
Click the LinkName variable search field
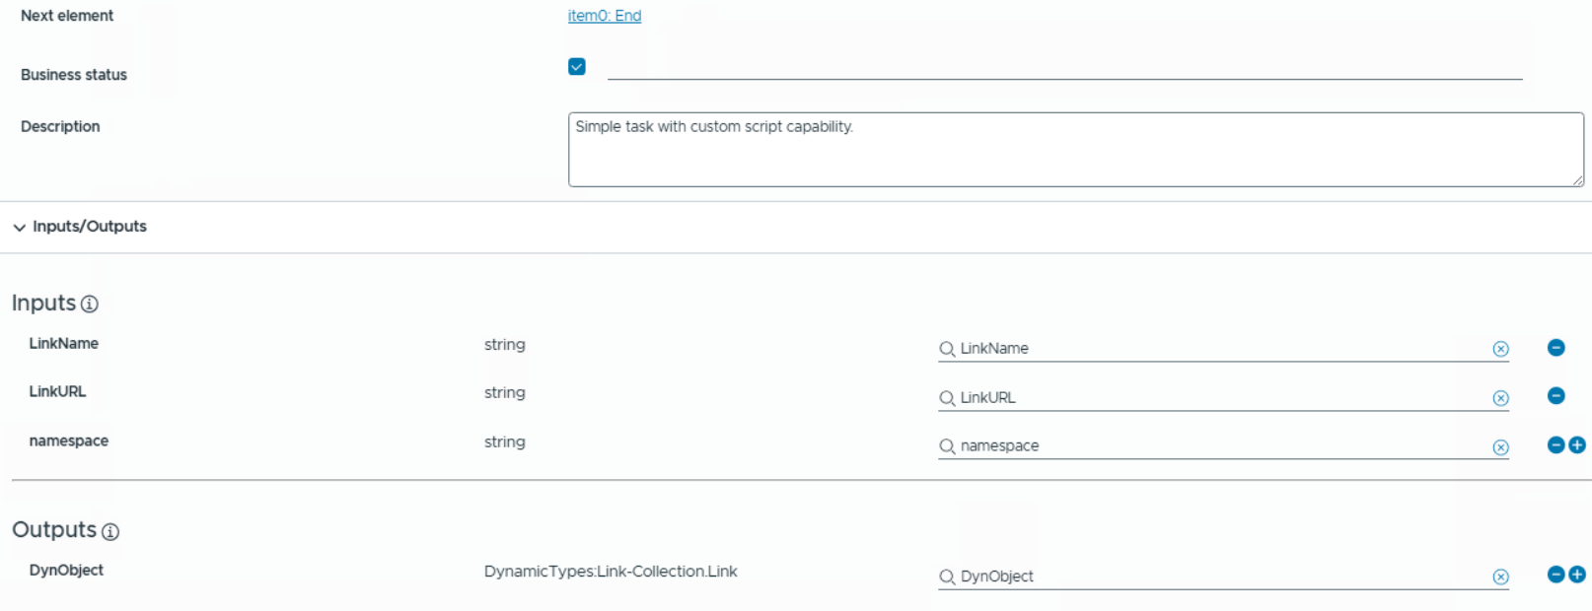tap(1221, 349)
